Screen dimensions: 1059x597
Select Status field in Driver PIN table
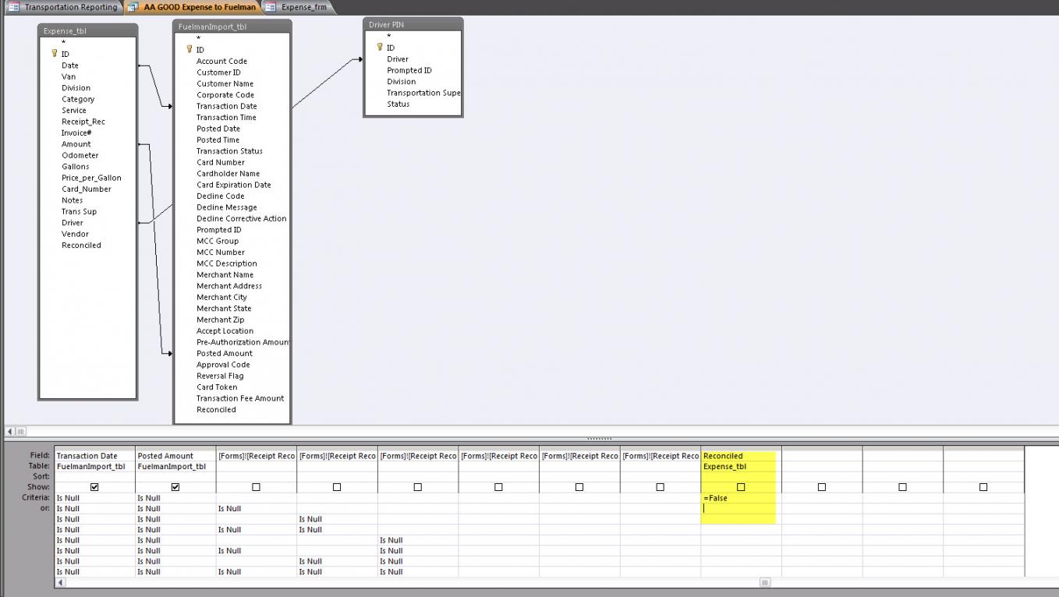[x=398, y=104]
